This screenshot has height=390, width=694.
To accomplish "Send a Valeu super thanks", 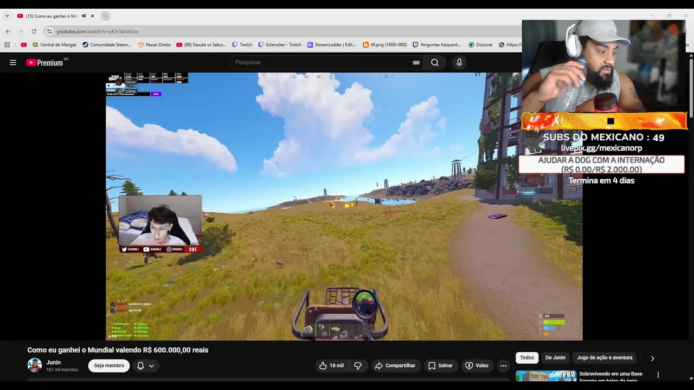I will coord(477,366).
